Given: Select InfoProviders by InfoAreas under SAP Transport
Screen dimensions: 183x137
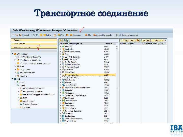Looking at the screenshot, I should tap(30, 57).
